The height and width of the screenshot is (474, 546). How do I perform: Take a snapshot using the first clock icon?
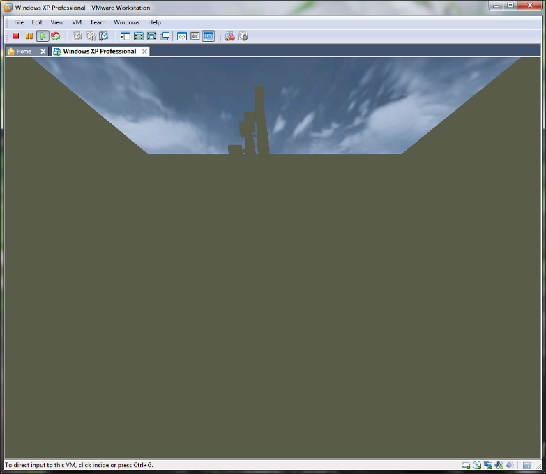[x=77, y=36]
